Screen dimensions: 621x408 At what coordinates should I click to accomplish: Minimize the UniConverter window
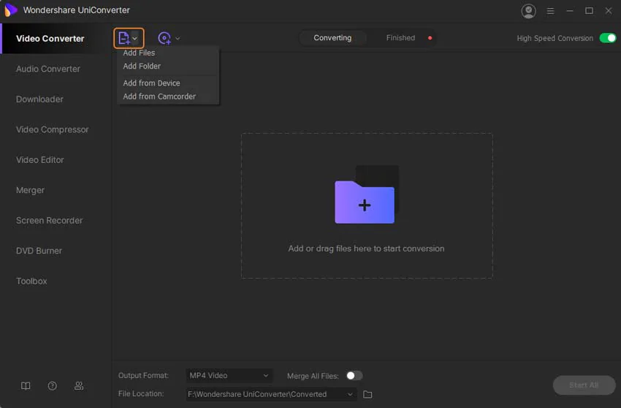[570, 11]
